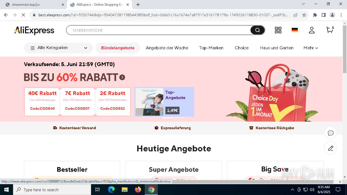Image resolution: width=347 pixels, height=195 pixels.
Task: Click the chat support bubble icon
Action: pos(330,133)
